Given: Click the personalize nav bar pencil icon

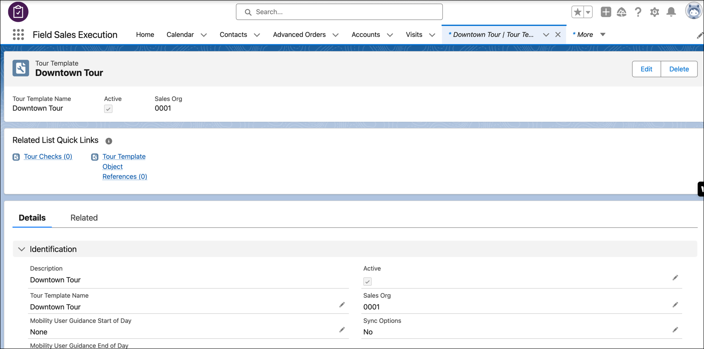Looking at the screenshot, I should coord(699,36).
